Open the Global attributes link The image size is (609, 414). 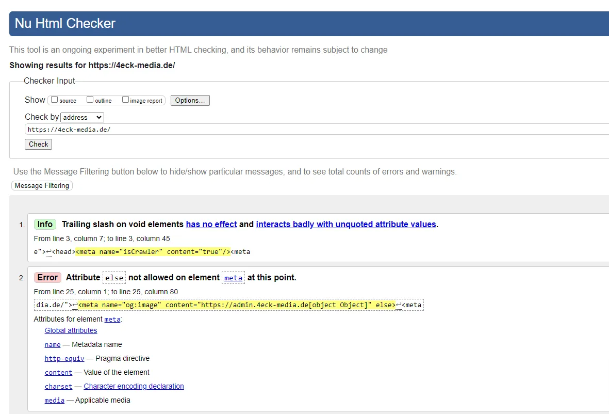71,330
